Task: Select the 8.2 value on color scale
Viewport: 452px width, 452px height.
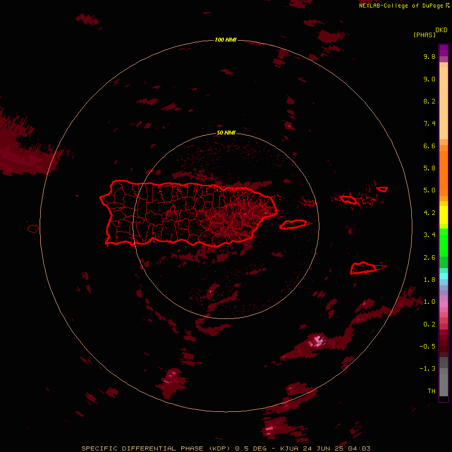Action: (429, 101)
